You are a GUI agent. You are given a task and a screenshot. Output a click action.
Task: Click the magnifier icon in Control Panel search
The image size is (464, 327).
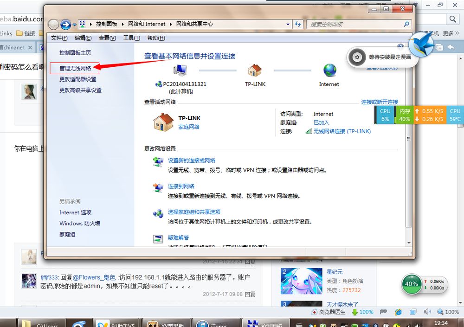click(406, 24)
